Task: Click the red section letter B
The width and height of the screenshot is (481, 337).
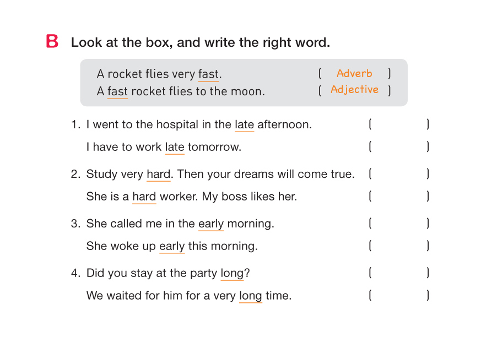Action: coord(52,42)
